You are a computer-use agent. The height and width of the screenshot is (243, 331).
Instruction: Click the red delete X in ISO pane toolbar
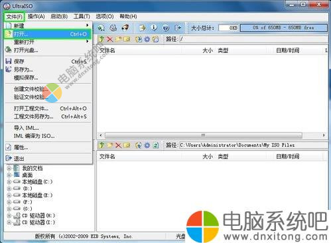pyautogui.click(x=110, y=39)
